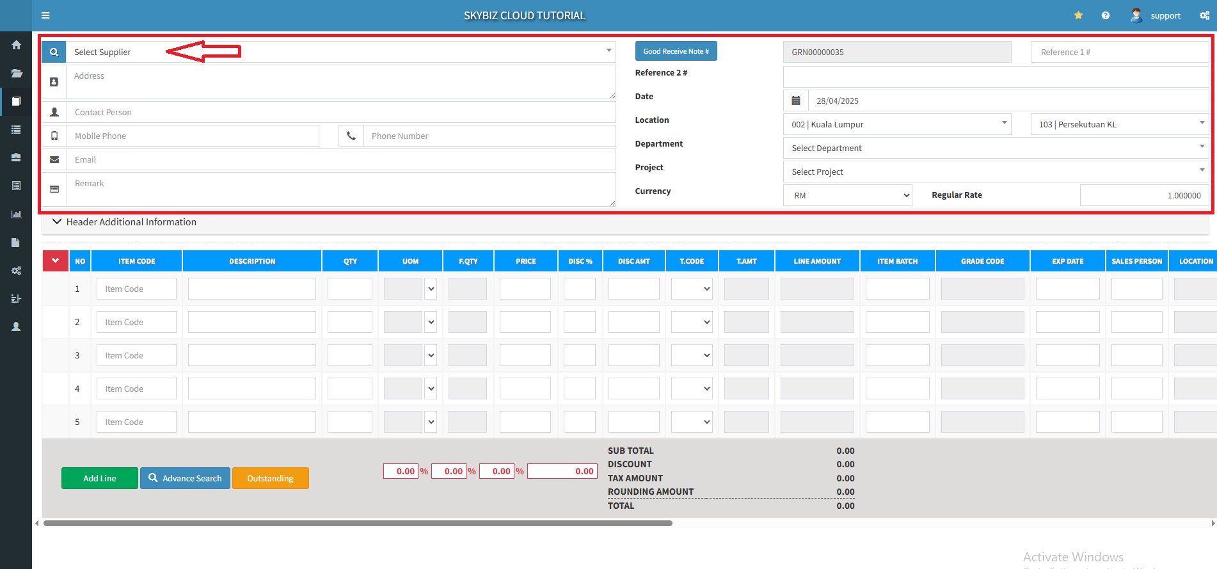Click the supplier search magnifier icon
The width and height of the screenshot is (1217, 569).
click(x=54, y=52)
